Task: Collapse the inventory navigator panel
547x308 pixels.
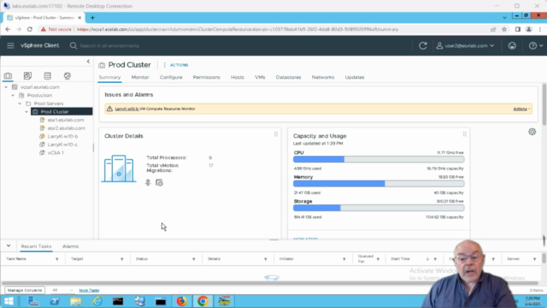Action: 88,62
